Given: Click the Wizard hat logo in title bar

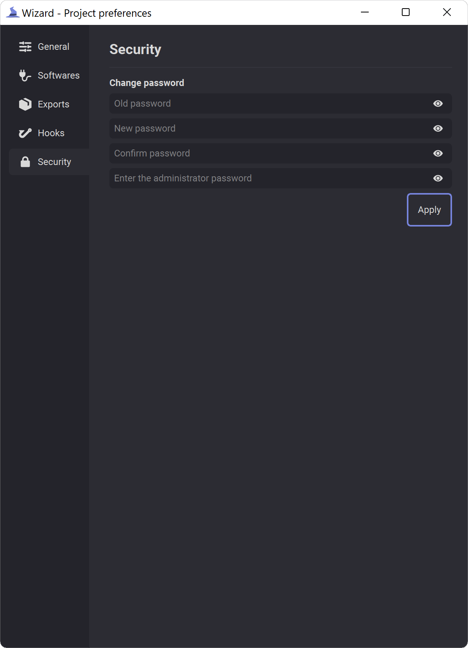Looking at the screenshot, I should (x=12, y=12).
